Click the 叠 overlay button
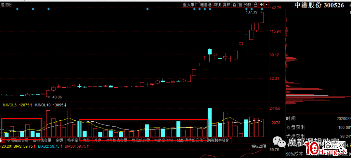351x158 pixels. 234,5
